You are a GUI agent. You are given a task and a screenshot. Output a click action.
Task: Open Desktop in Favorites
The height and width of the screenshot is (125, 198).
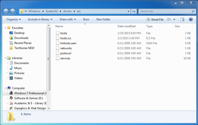click(x=19, y=33)
